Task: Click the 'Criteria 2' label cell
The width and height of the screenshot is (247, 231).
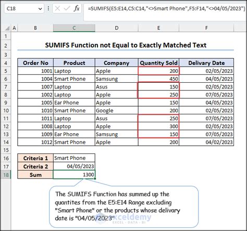Action: (x=35, y=166)
